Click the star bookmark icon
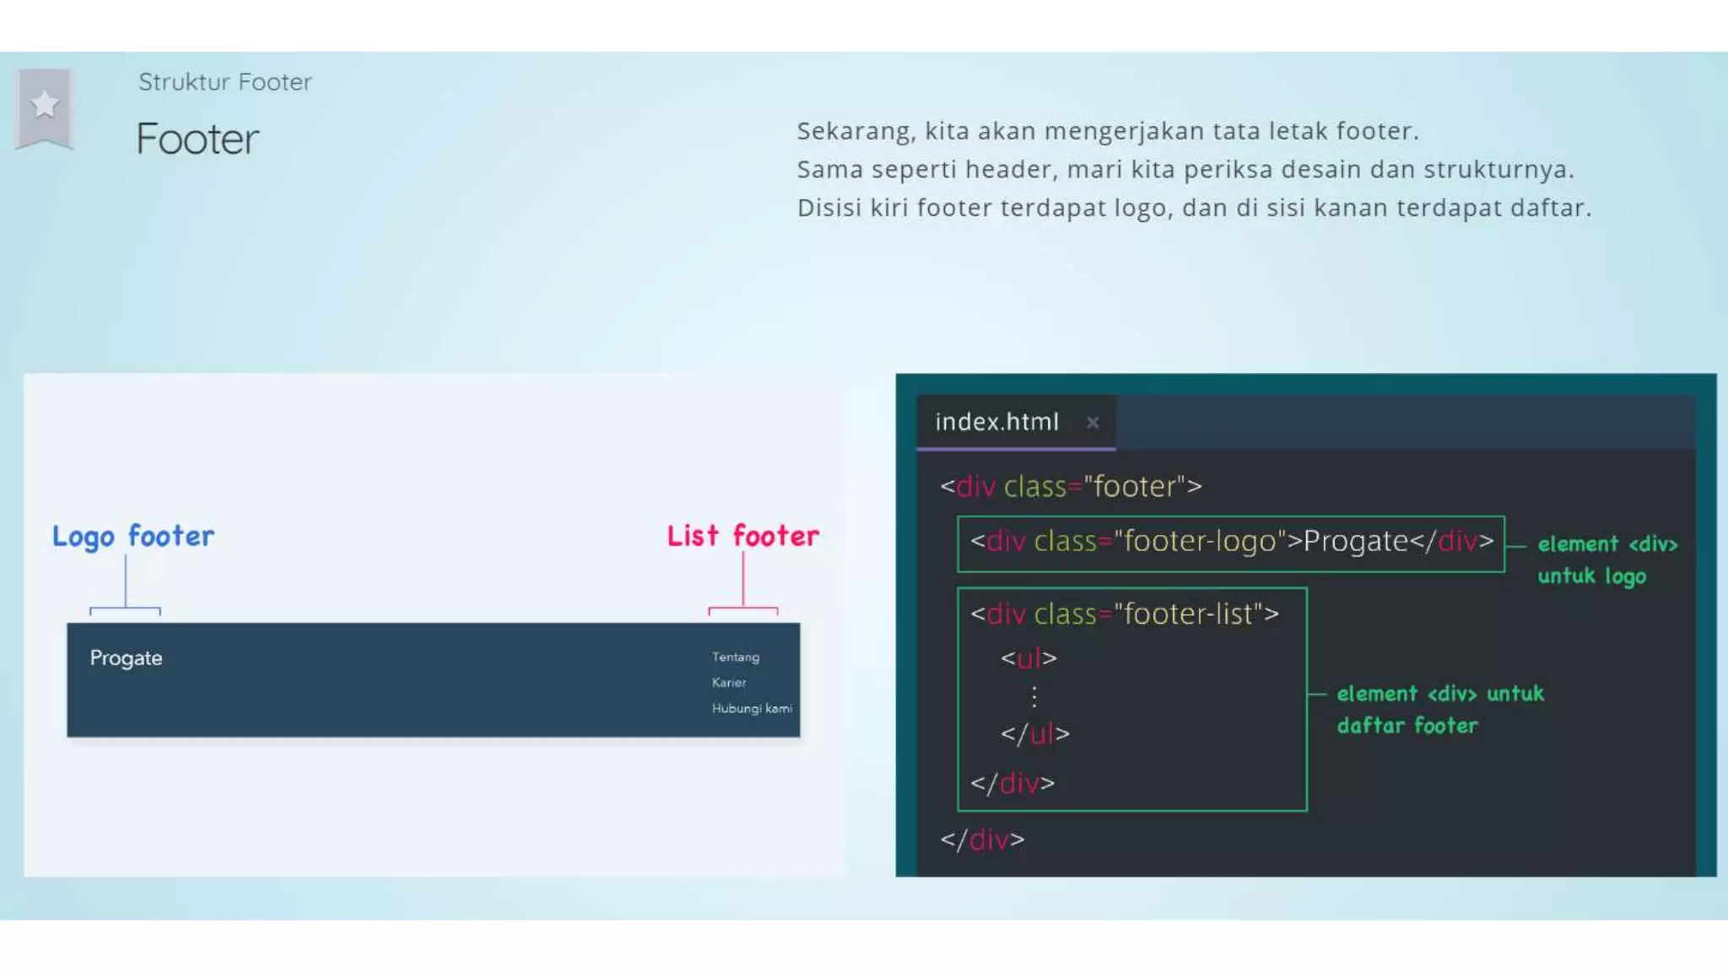 pos(45,105)
